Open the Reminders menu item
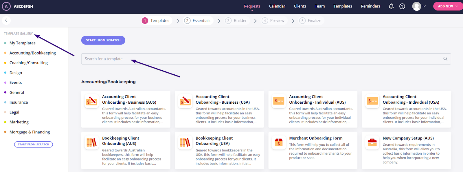The height and width of the screenshot is (172, 463). click(371, 6)
